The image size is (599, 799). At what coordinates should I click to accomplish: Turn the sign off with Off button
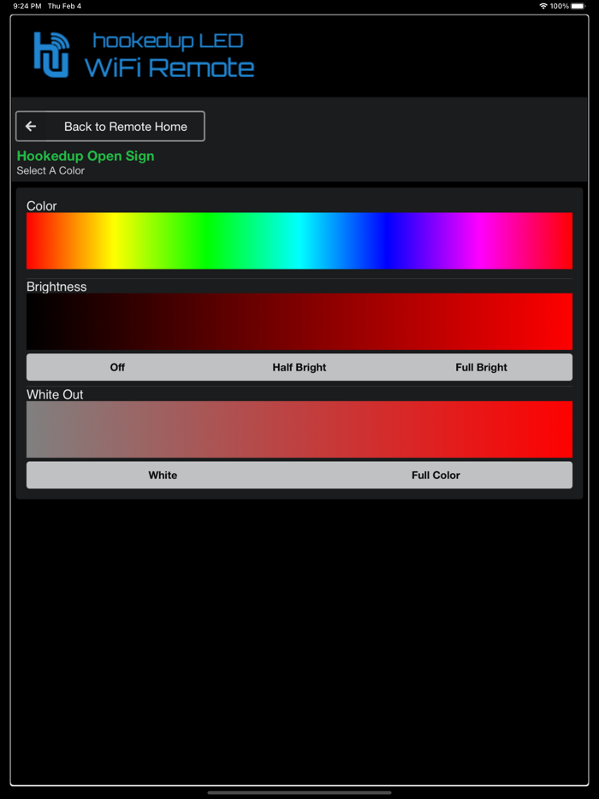117,367
